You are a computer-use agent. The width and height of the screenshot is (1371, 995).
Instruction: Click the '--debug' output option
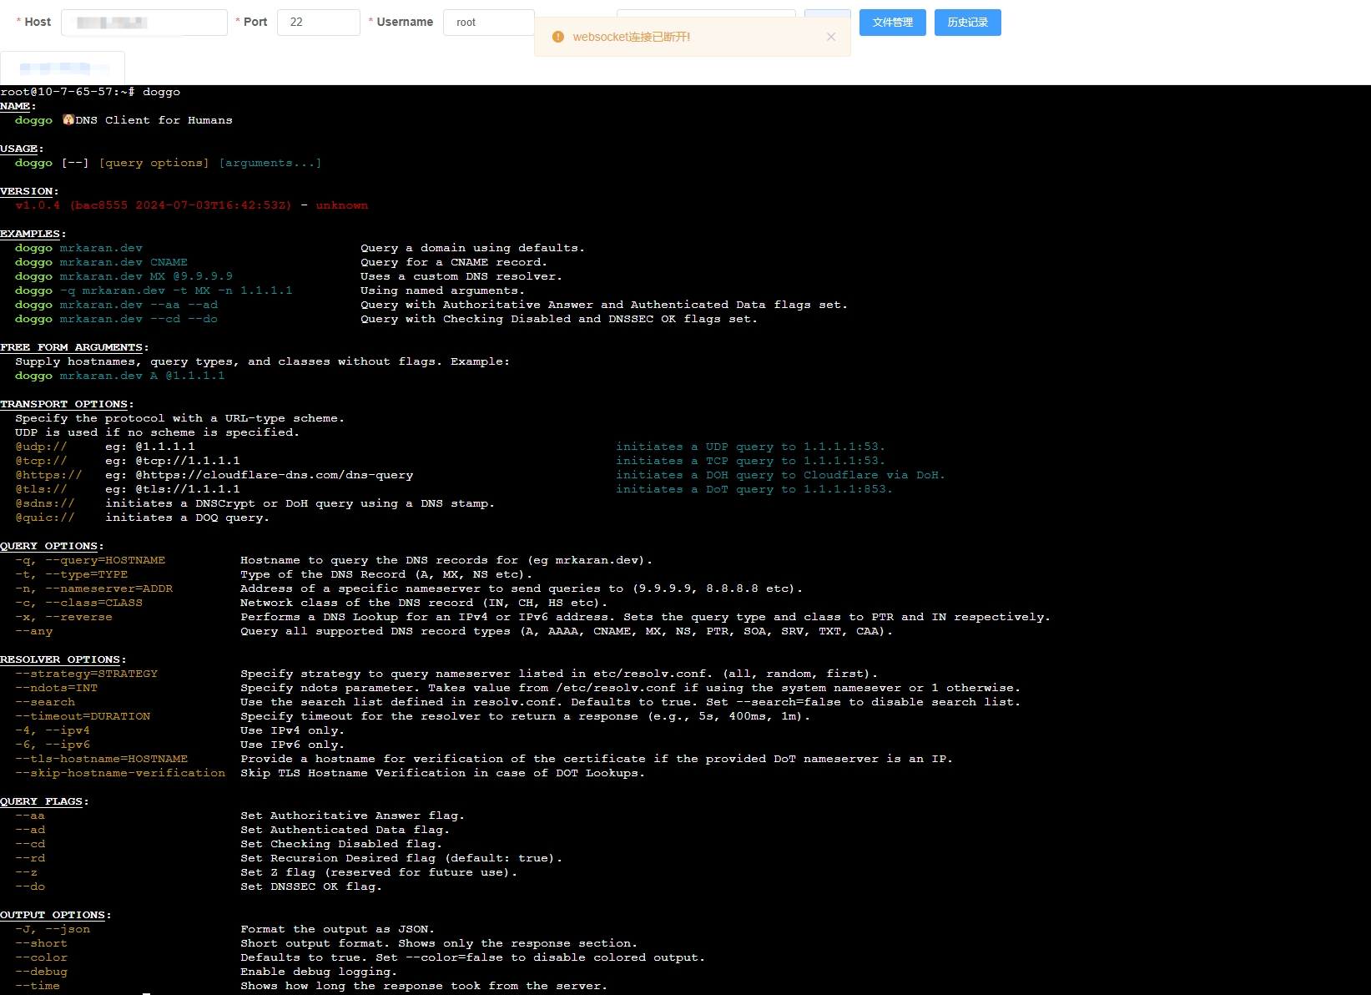(x=41, y=972)
